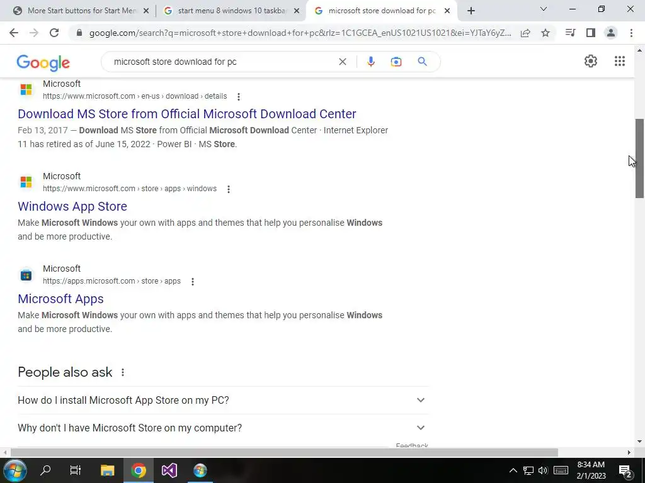645x483 pixels.
Task: Click the horizontal scrollbar thumb
Action: click(284, 453)
